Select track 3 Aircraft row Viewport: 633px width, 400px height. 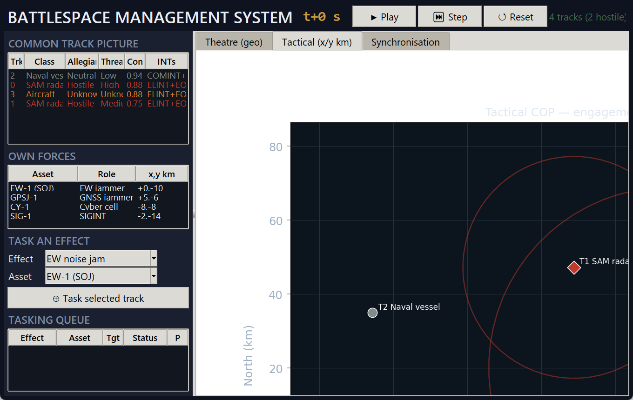(x=98, y=94)
